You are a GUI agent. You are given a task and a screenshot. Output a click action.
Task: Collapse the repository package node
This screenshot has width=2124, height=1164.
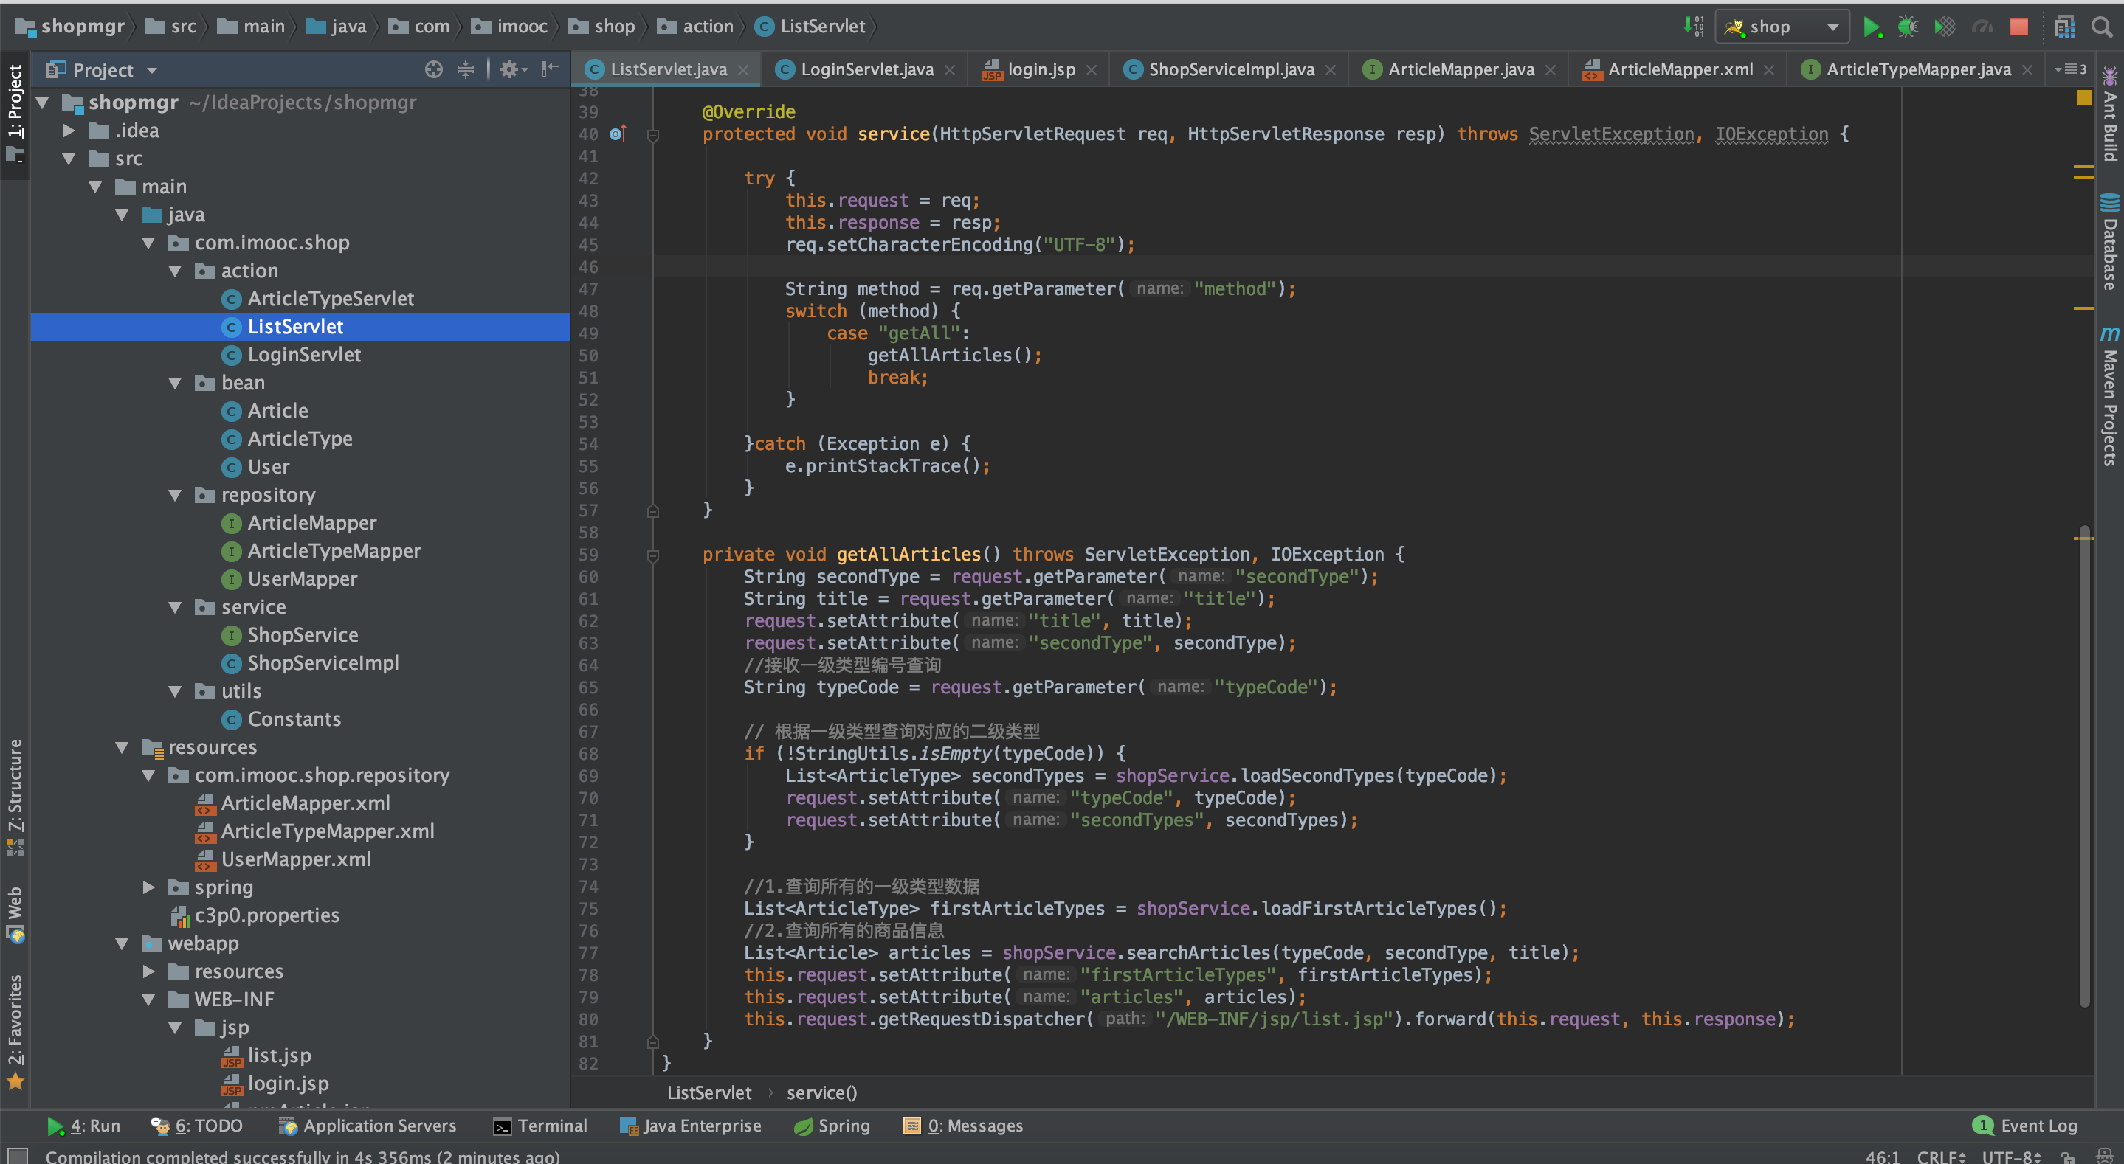[175, 495]
